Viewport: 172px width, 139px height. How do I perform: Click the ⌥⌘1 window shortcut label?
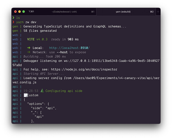(31, 12)
